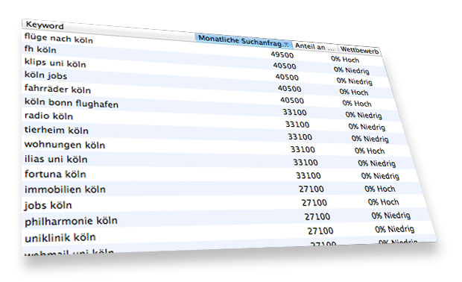
Task: Select the keyword "flüge nach köln"
Action: (59, 38)
